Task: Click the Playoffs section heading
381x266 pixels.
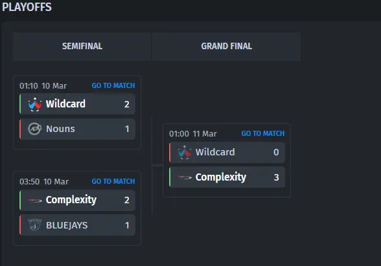Action: click(27, 6)
